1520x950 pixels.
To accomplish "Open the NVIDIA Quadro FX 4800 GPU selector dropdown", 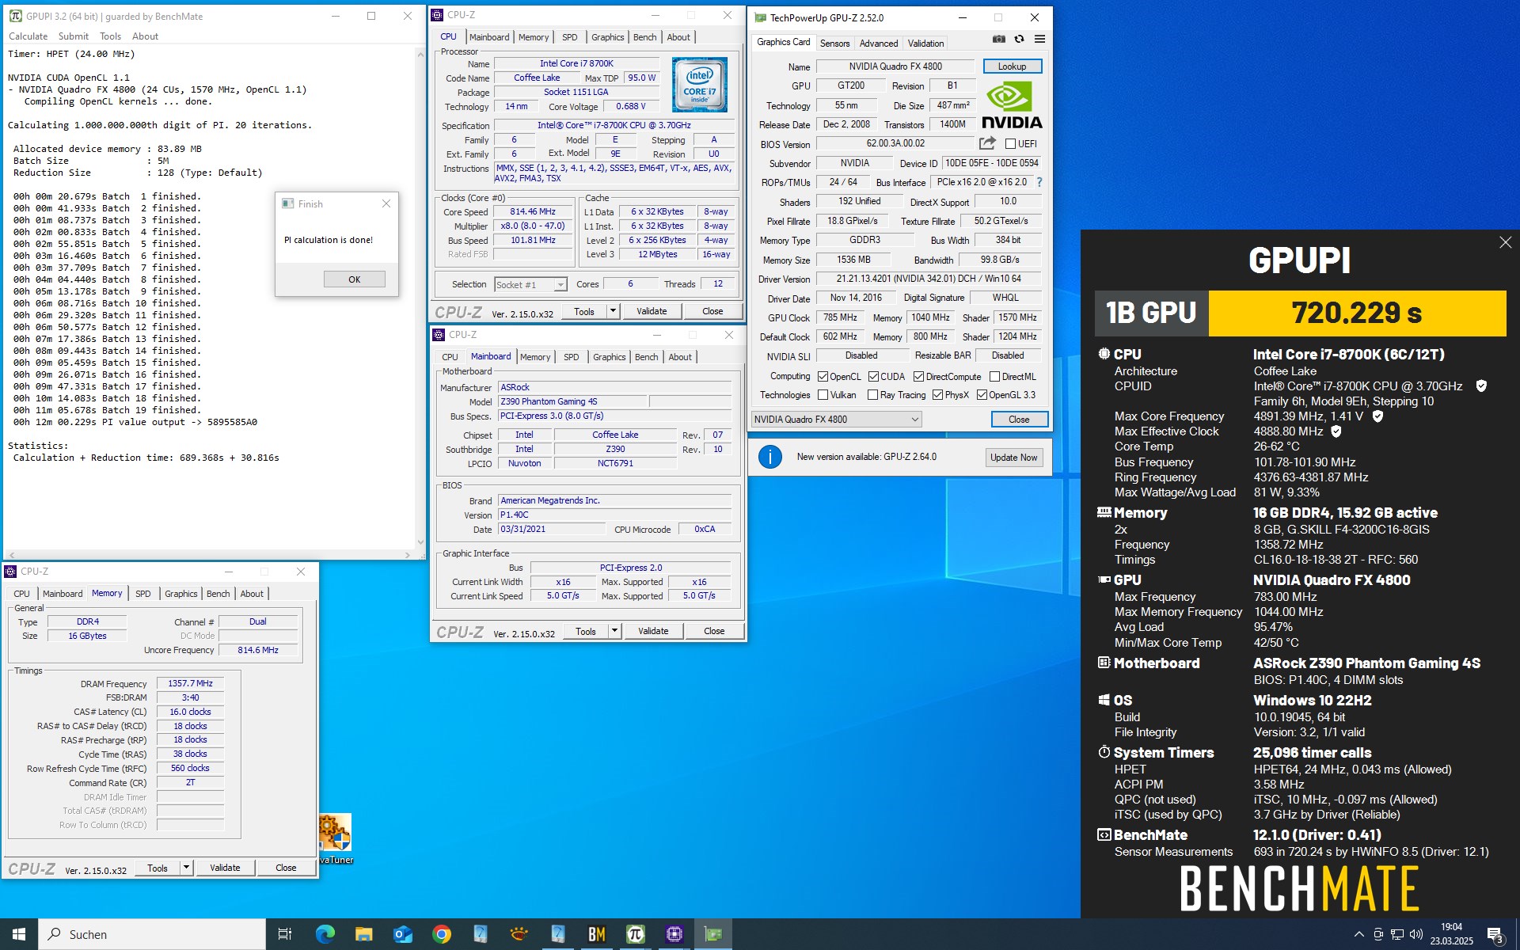I will (836, 420).
